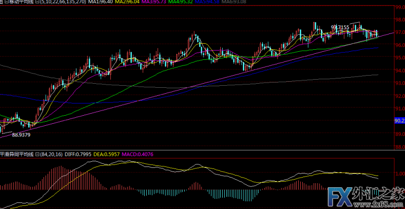
Task: Click the 98.0 price axis label
Action: (400, 19)
